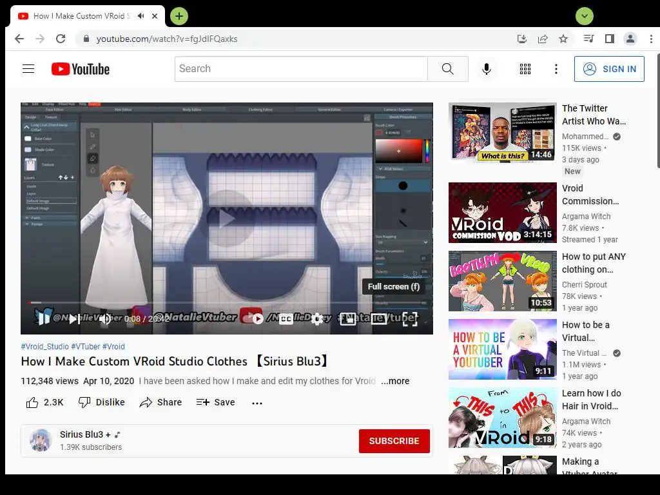Enable theater mode
Image resolution: width=660 pixels, height=495 pixels.
point(379,319)
